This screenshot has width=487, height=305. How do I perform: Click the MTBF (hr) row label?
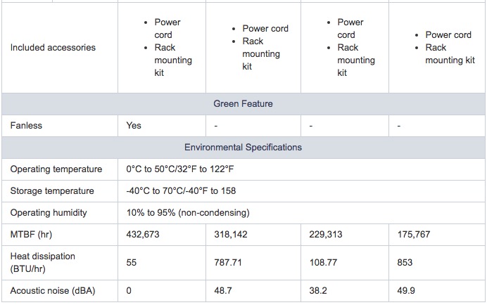[31, 235]
